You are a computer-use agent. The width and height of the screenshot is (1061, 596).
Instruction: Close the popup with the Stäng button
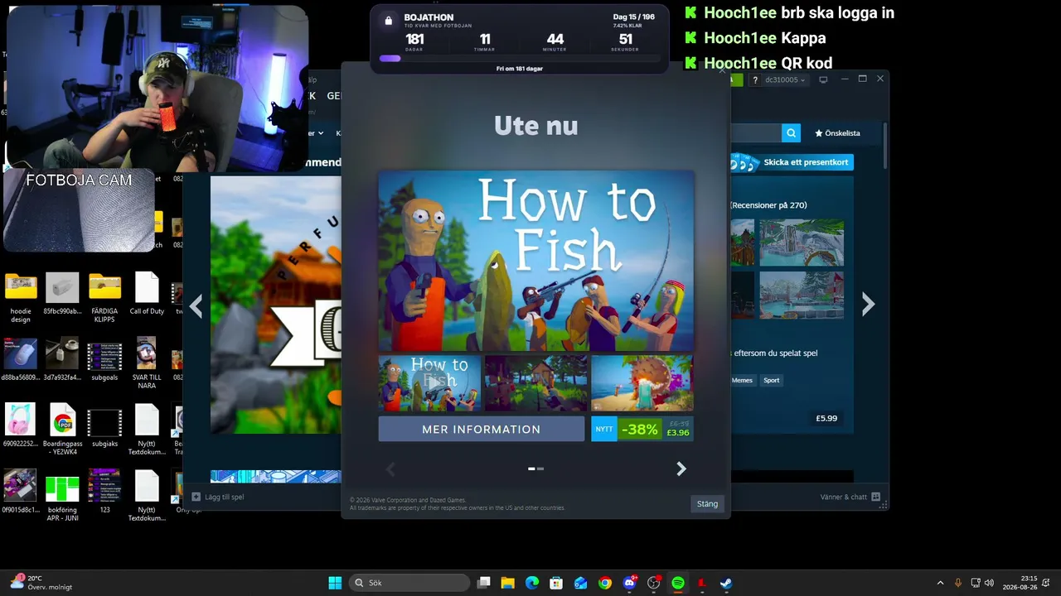707,503
